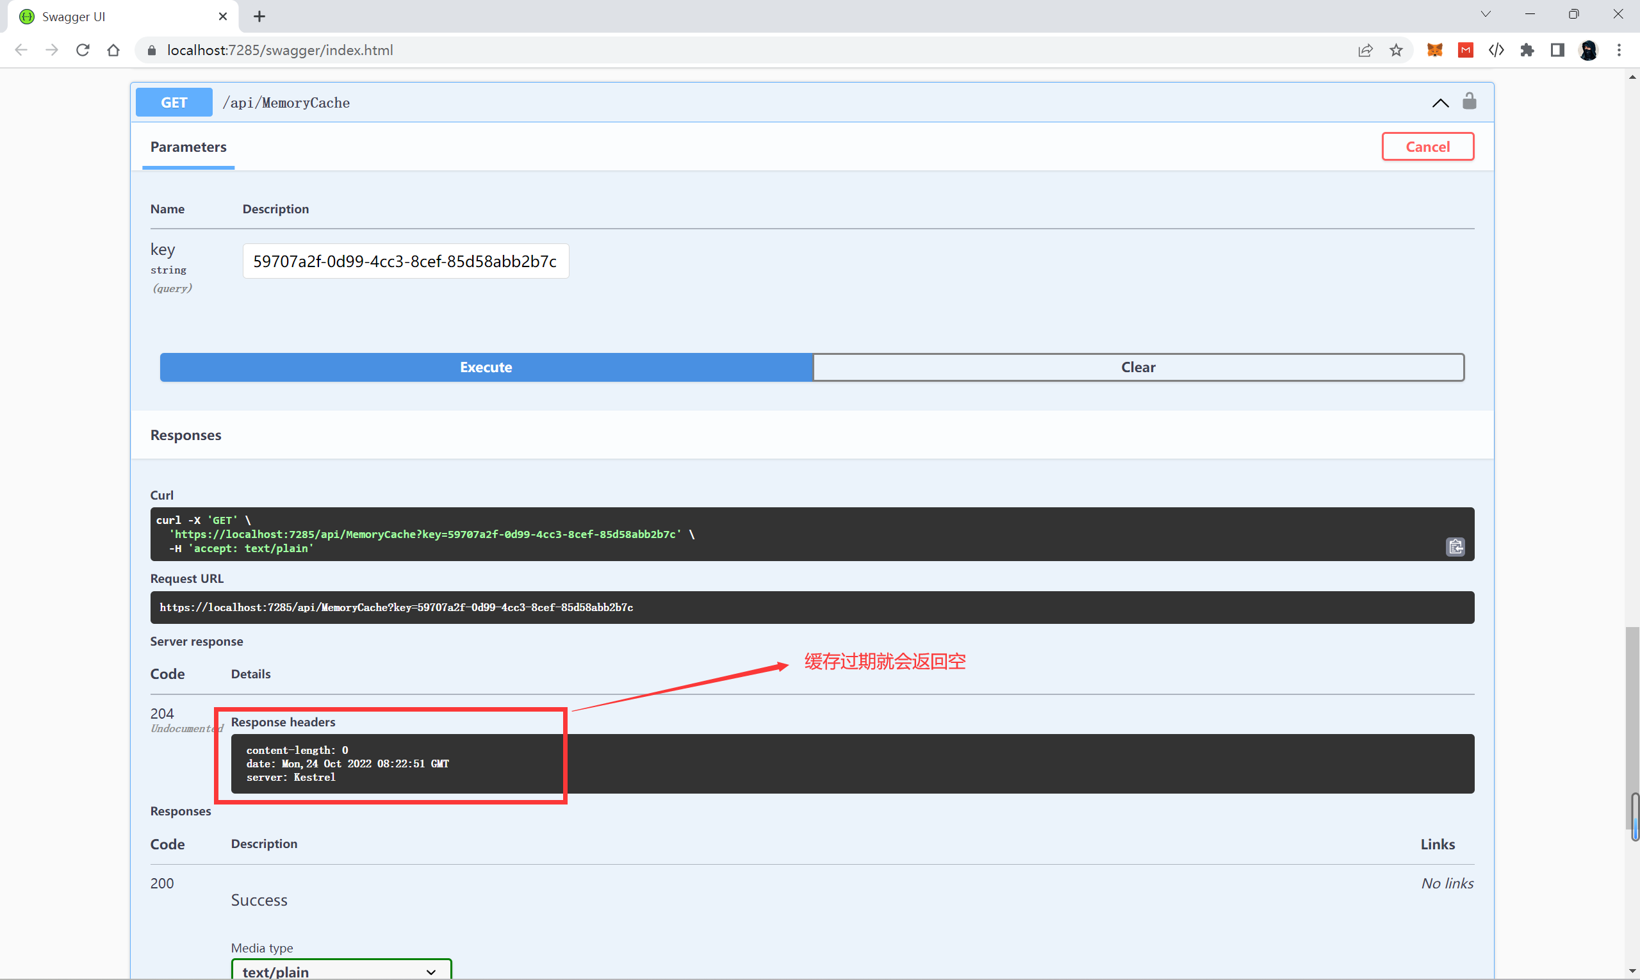Open the text/plain media type dropdown
1640x980 pixels.
341,971
